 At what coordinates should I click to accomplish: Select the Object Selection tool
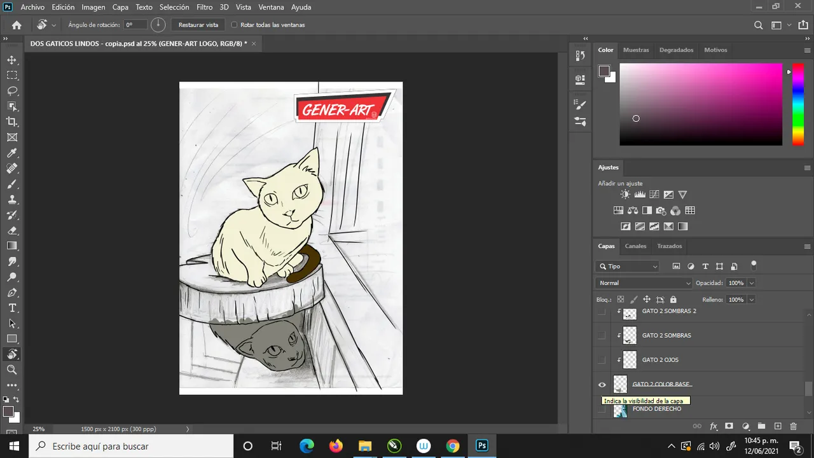[11, 106]
